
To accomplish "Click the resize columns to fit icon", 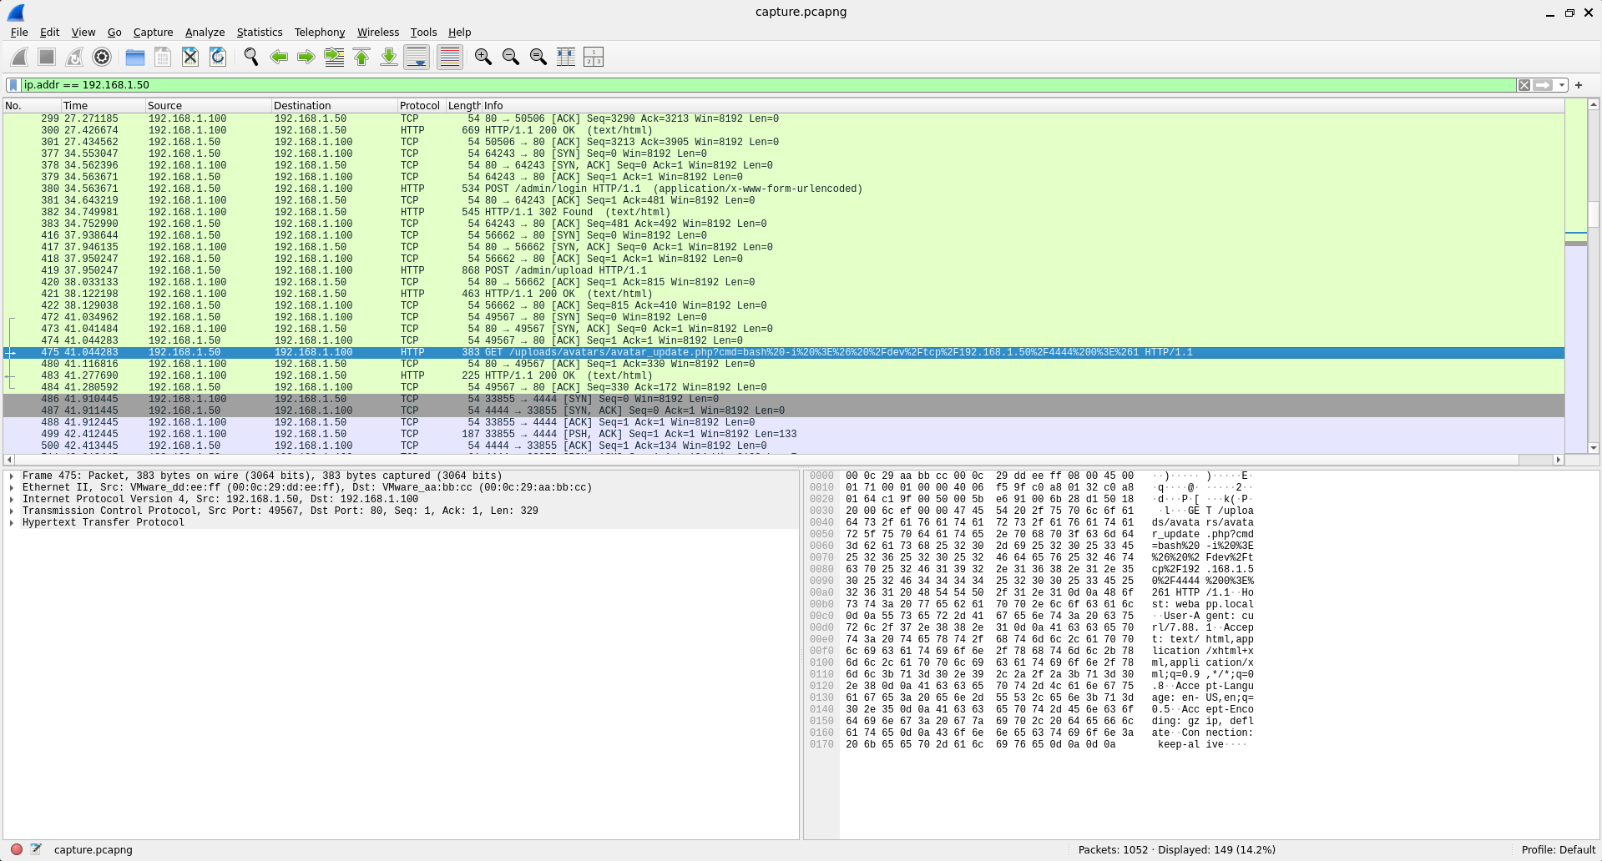I will 566,57.
